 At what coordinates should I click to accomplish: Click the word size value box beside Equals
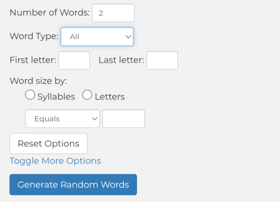123,119
